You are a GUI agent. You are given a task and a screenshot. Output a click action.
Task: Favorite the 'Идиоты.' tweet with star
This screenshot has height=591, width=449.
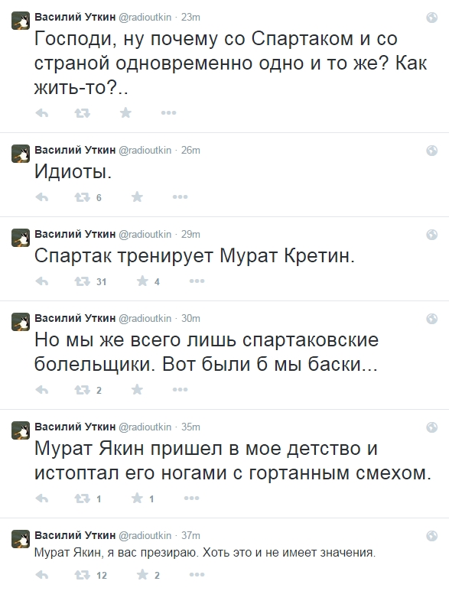pos(137,196)
